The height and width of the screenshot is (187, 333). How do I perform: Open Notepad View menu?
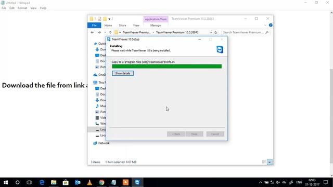(x=33, y=8)
